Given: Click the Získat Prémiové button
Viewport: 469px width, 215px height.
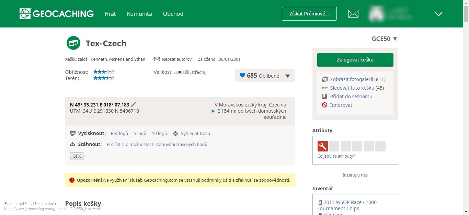Looking at the screenshot, I should pyautogui.click(x=309, y=14).
